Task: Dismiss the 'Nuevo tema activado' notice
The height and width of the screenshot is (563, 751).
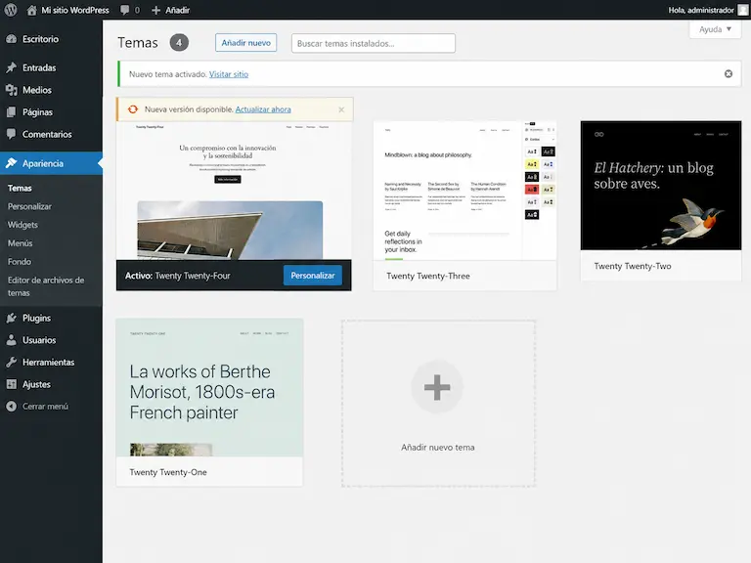Action: (x=728, y=73)
